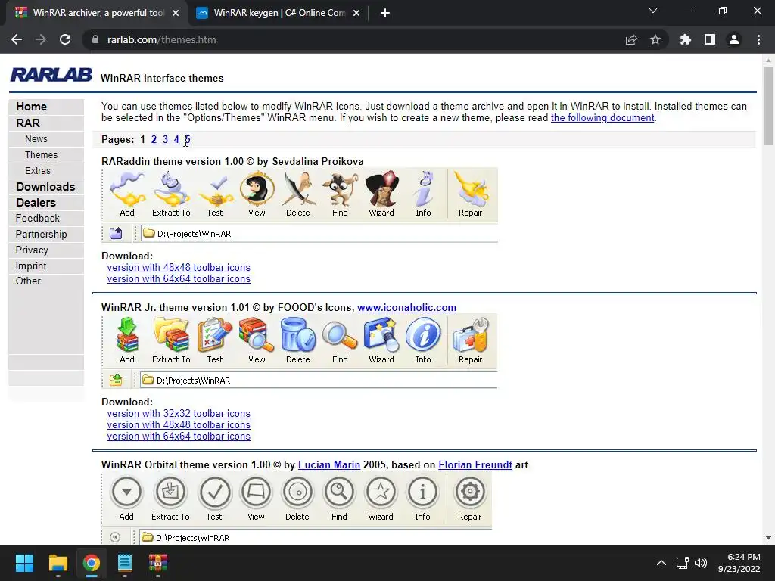Open the RAR sidebar menu item
The image size is (775, 581).
(28, 123)
